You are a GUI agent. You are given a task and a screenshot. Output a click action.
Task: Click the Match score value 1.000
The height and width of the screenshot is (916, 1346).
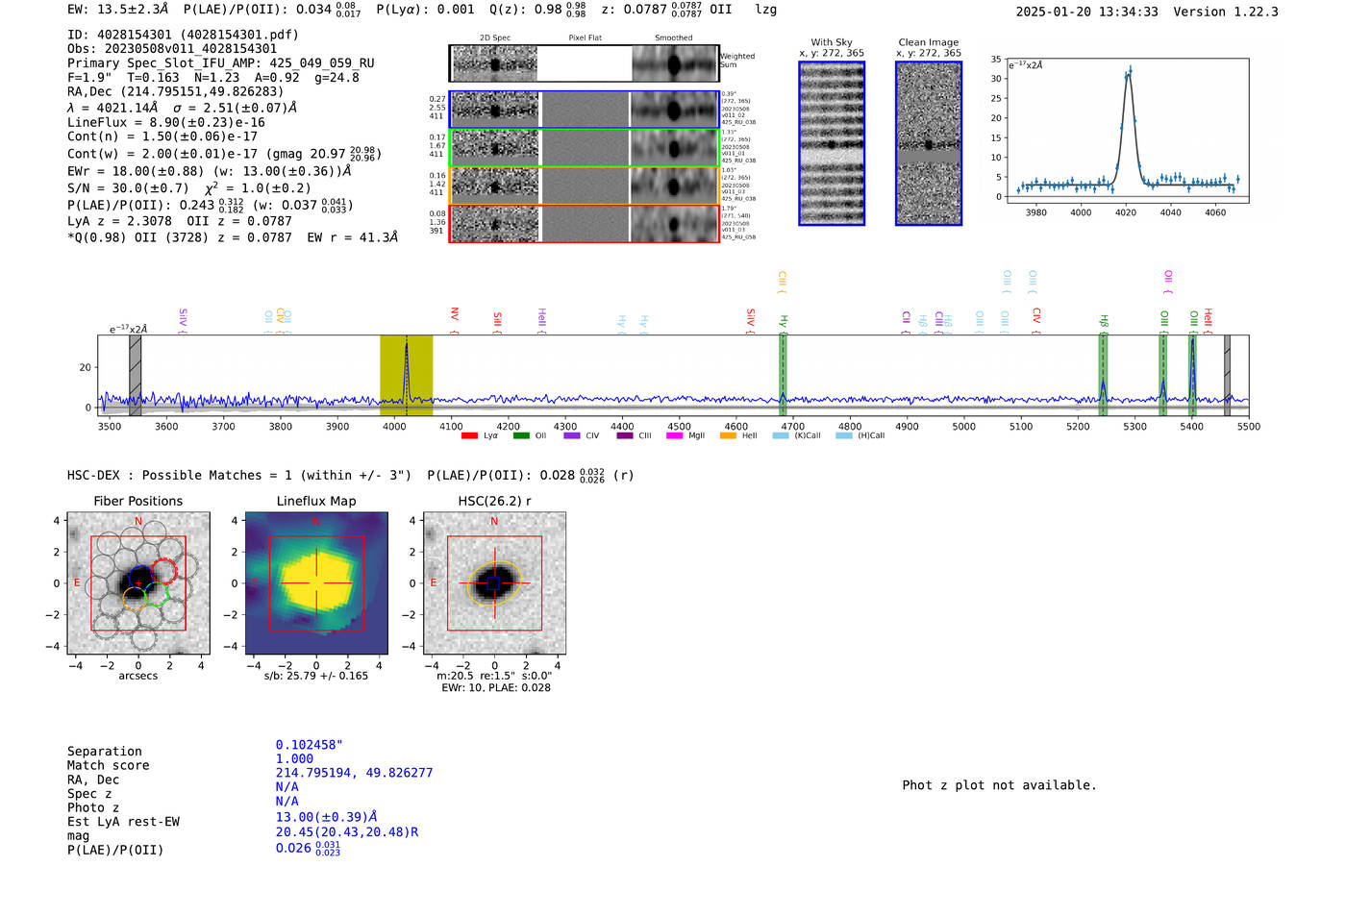[x=294, y=759]
